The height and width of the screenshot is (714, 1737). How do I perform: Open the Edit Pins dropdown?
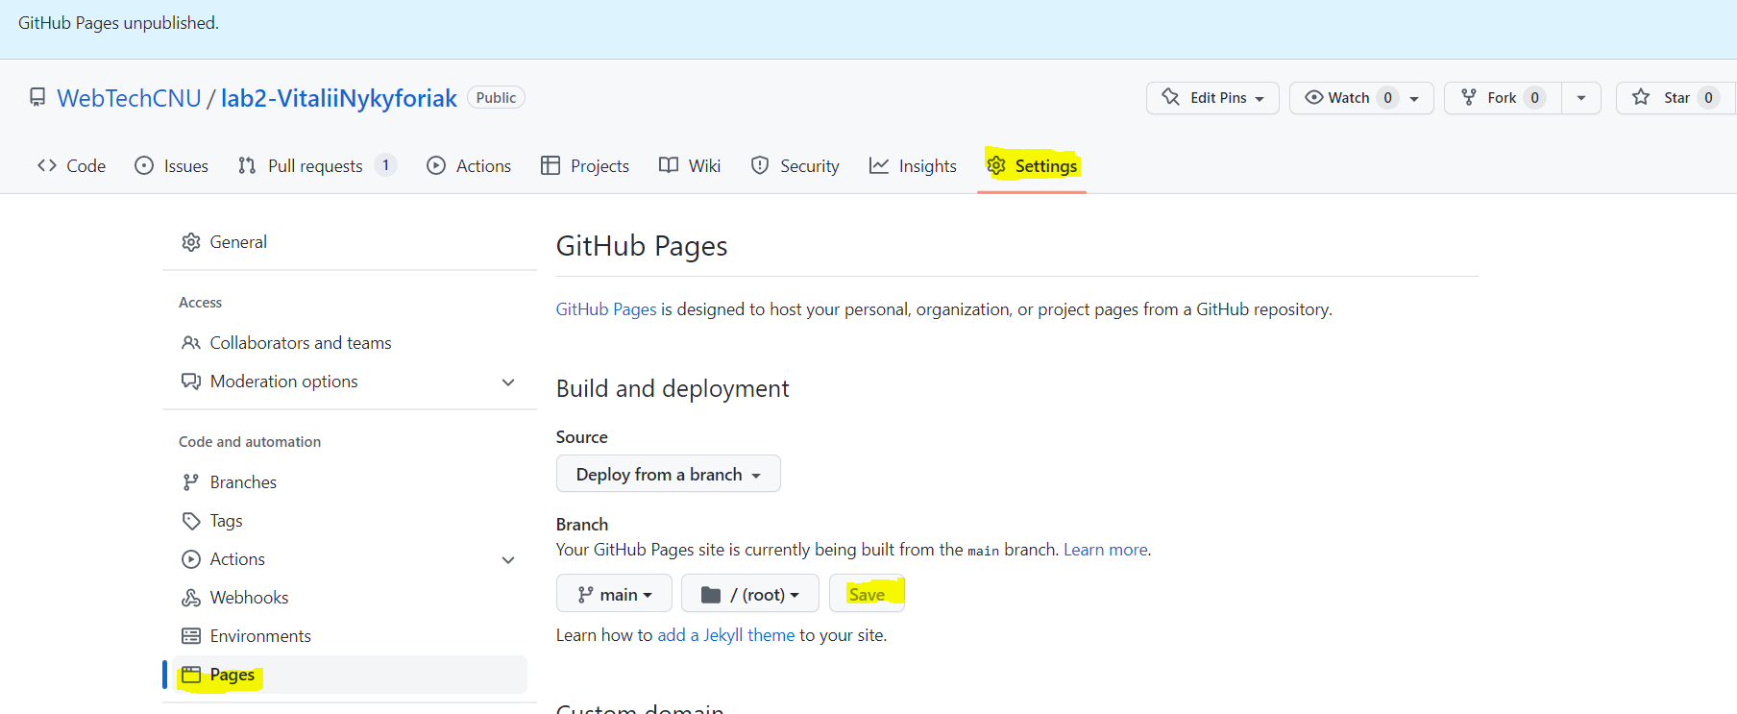click(1212, 98)
